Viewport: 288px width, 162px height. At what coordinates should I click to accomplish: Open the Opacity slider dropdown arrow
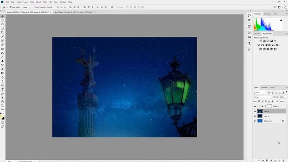pyautogui.click(x=286, y=97)
